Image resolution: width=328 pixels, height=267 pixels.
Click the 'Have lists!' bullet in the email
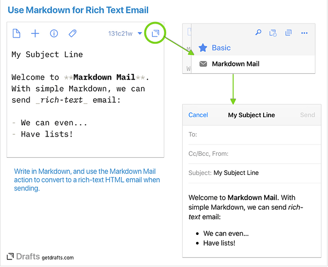coord(219,243)
